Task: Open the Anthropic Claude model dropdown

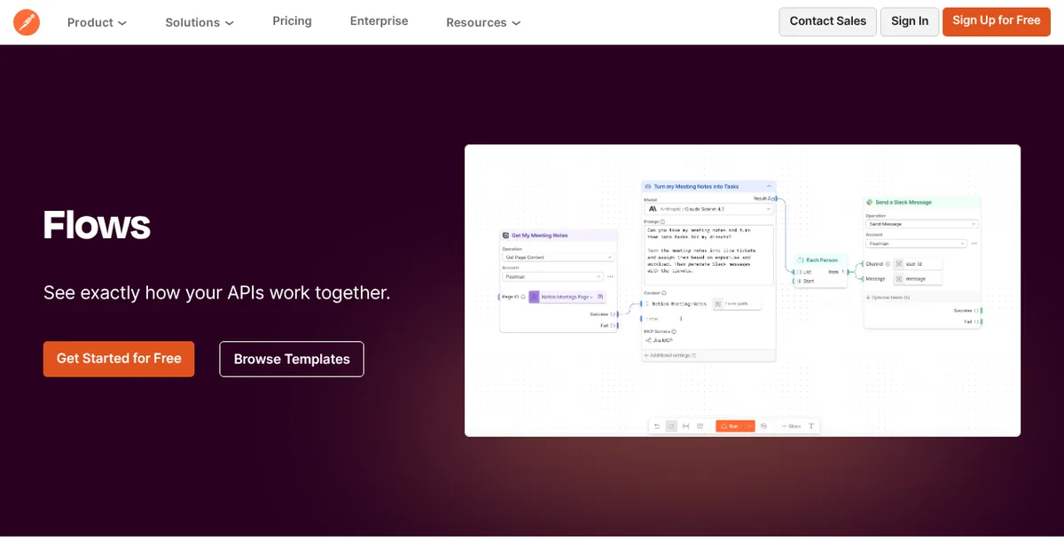Action: coord(708,209)
